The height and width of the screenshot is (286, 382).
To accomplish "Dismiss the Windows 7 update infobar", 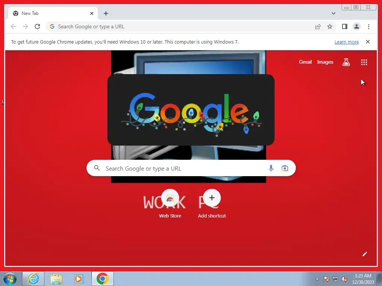I will pyautogui.click(x=367, y=42).
